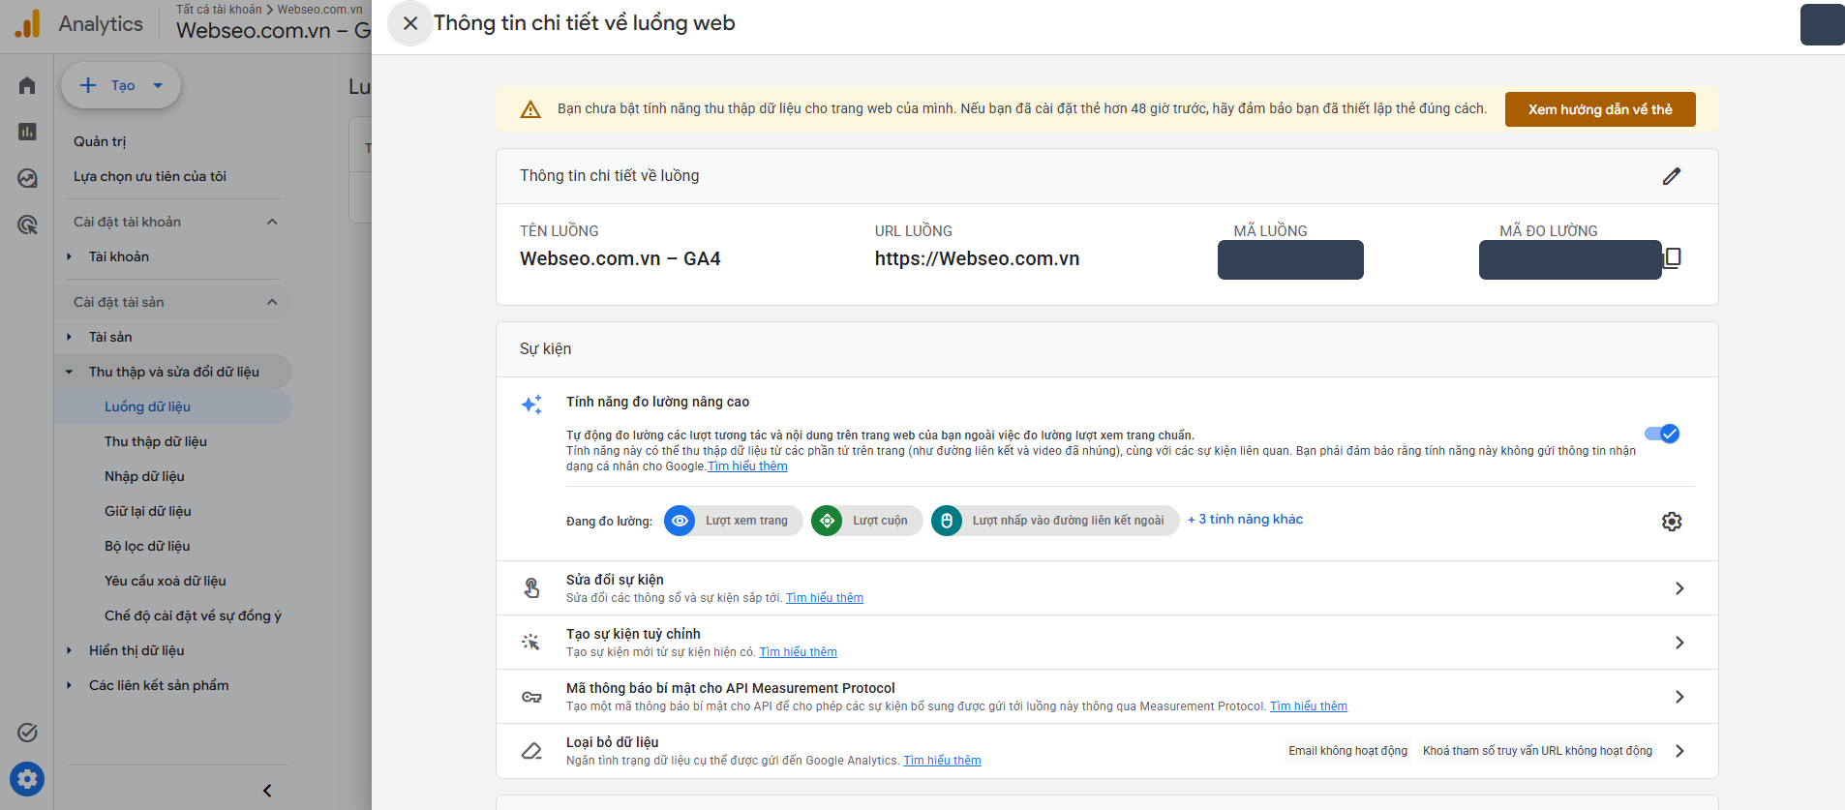The width and height of the screenshot is (1845, 810).
Task: Copy the measurement ID
Action: click(x=1673, y=257)
